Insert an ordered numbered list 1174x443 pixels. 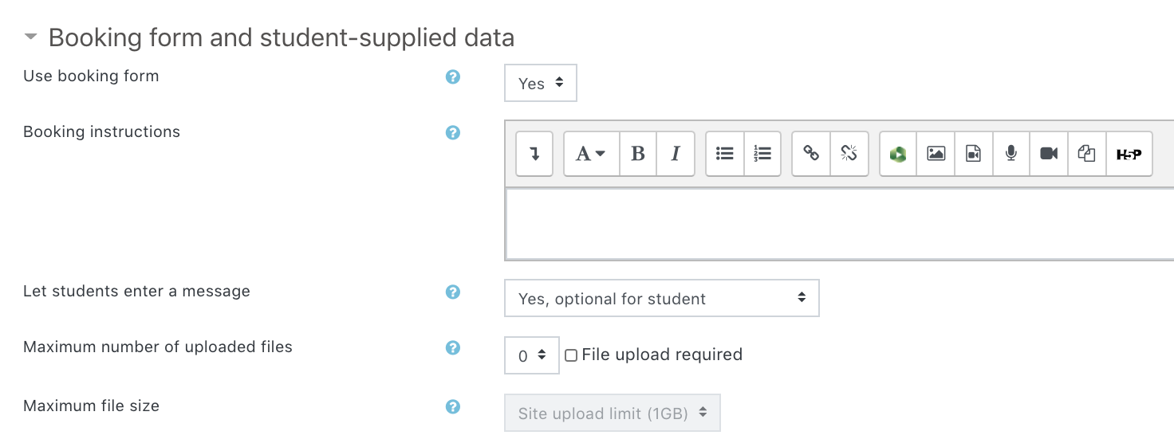[762, 154]
